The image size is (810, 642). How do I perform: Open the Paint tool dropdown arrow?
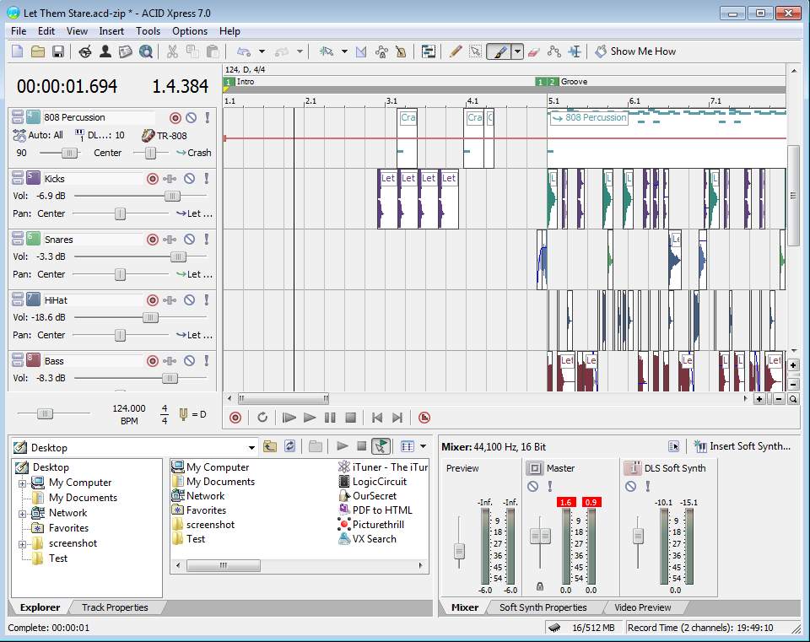coord(518,51)
